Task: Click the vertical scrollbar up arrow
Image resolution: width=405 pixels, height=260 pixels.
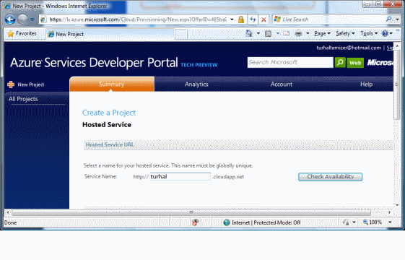Action: [398, 45]
